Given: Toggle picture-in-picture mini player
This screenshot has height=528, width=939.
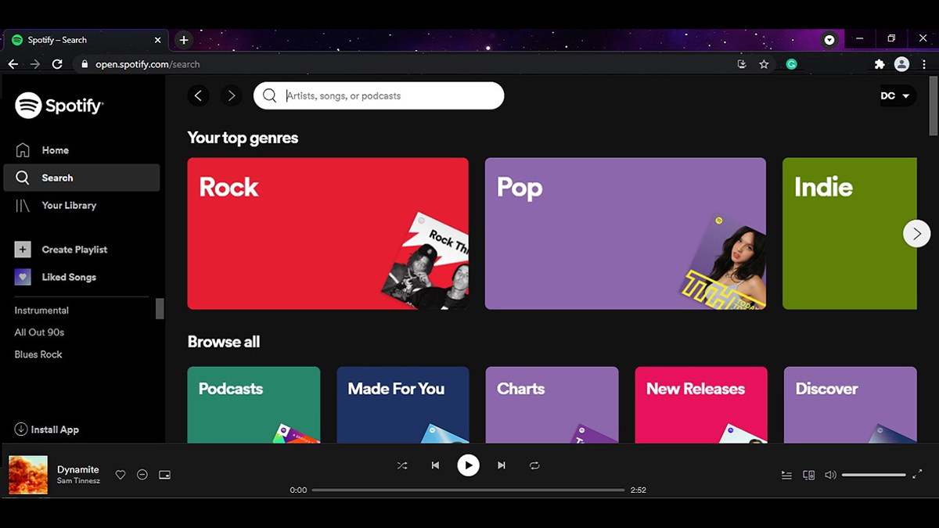Looking at the screenshot, I should coord(164,475).
